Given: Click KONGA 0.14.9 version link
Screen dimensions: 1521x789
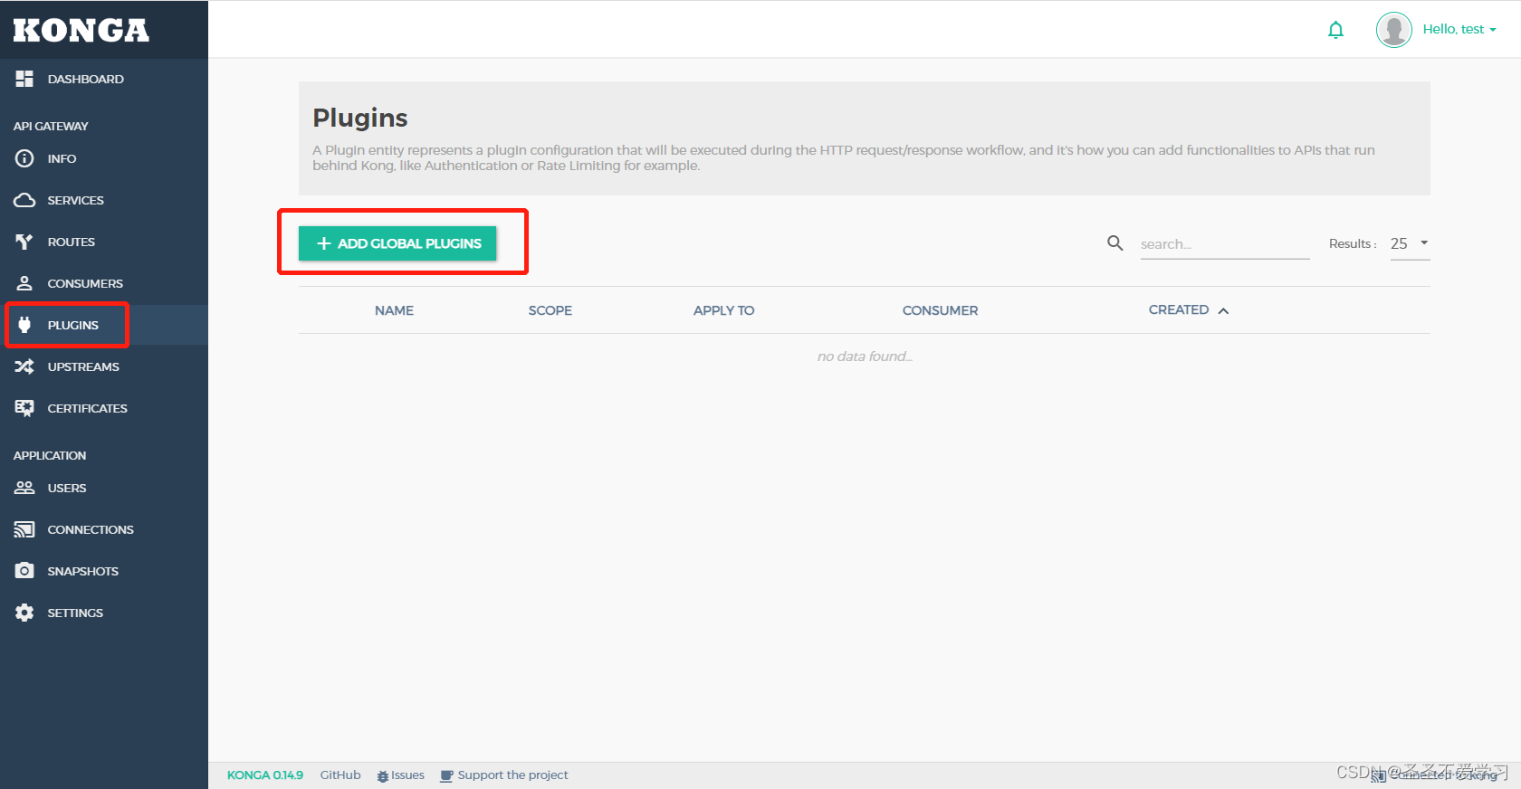Looking at the screenshot, I should pyautogui.click(x=265, y=775).
